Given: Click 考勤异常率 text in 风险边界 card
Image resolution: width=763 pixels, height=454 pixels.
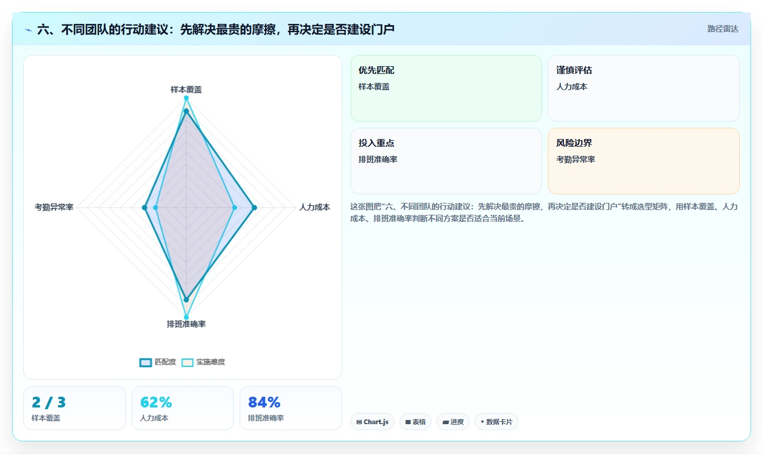Looking at the screenshot, I should tap(576, 159).
